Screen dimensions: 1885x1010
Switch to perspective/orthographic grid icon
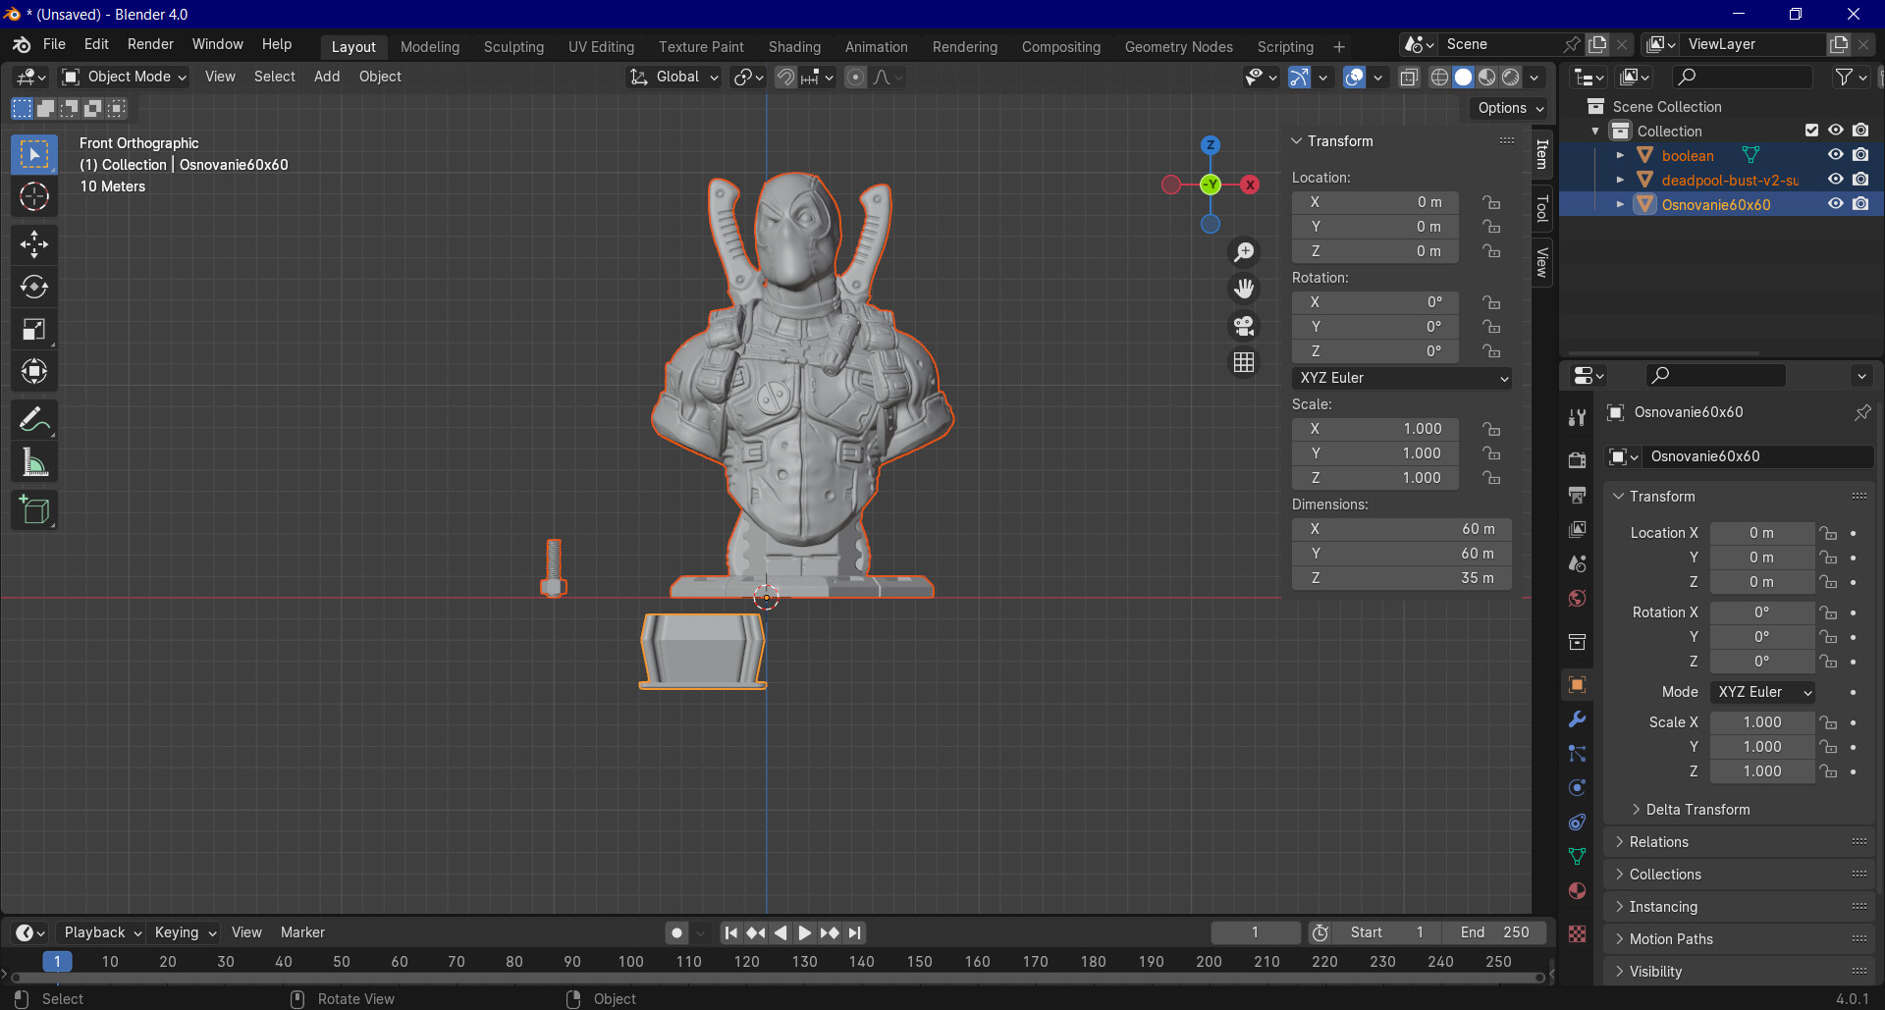pos(1244,362)
